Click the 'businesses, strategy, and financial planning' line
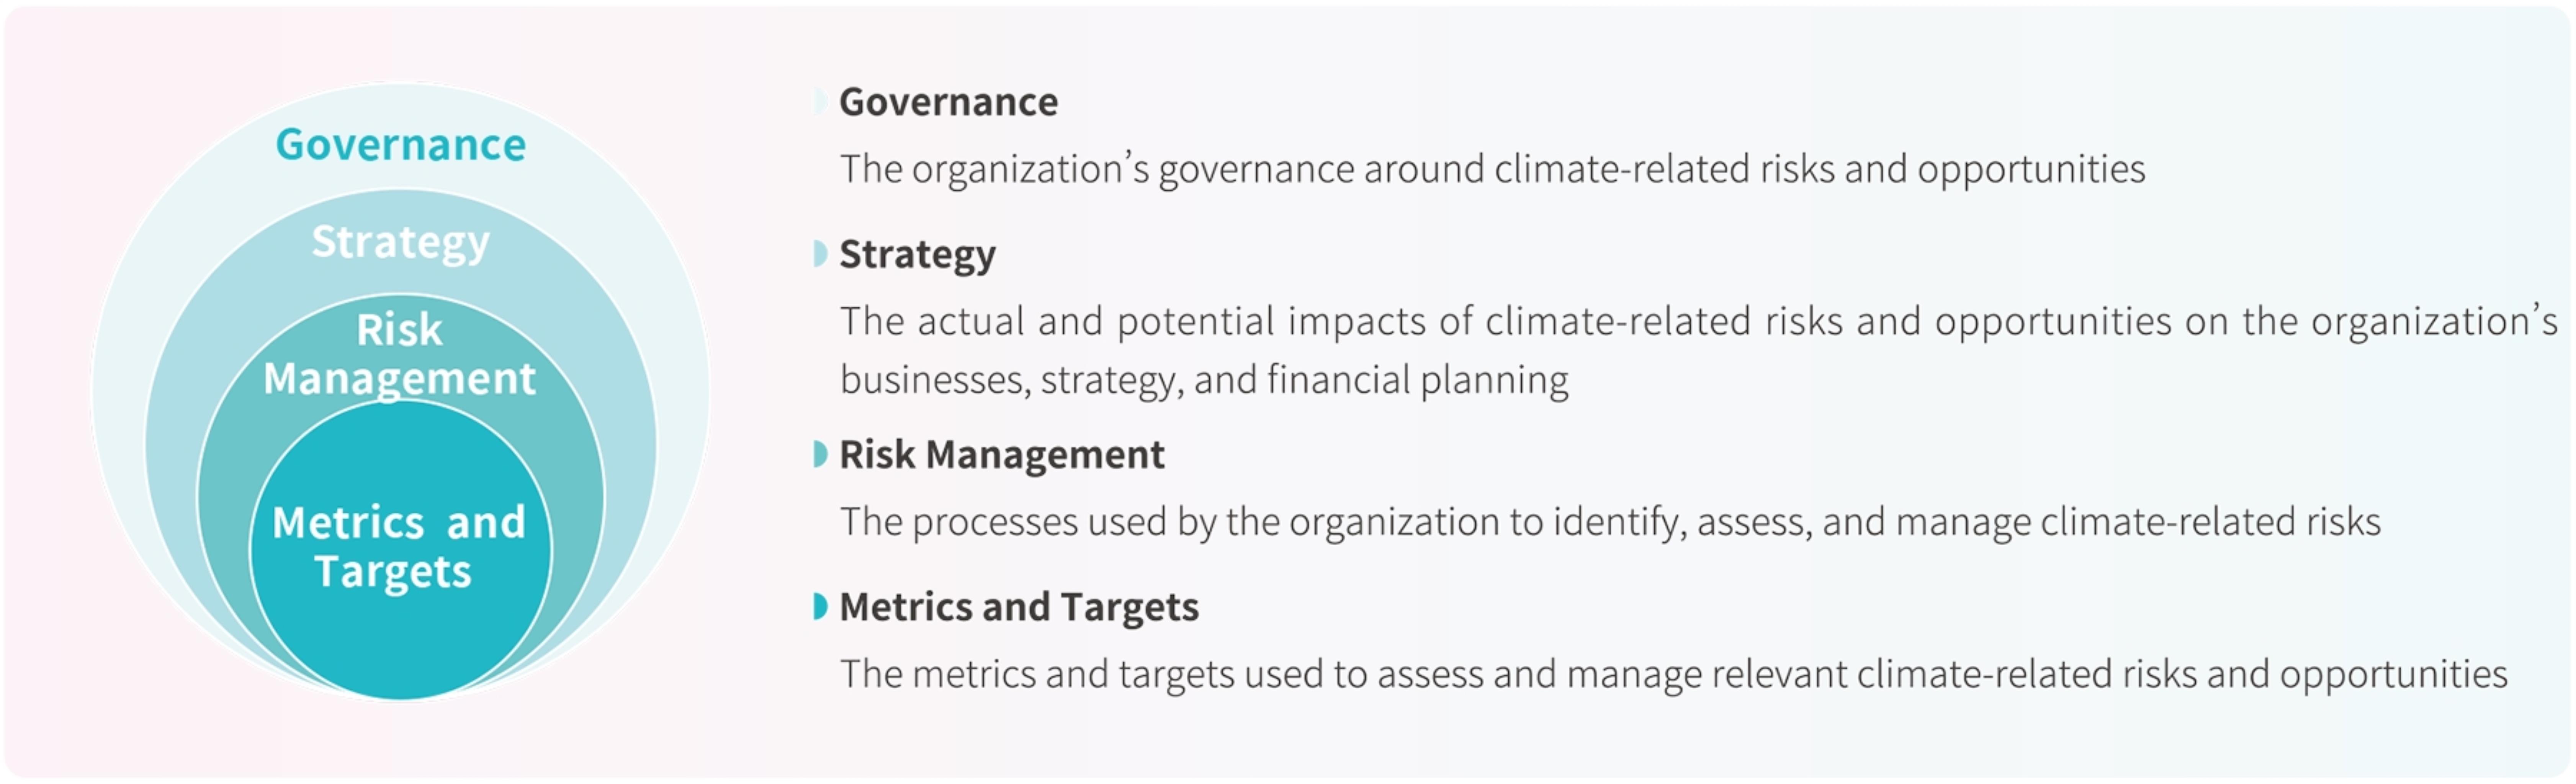 pyautogui.click(x=1204, y=381)
